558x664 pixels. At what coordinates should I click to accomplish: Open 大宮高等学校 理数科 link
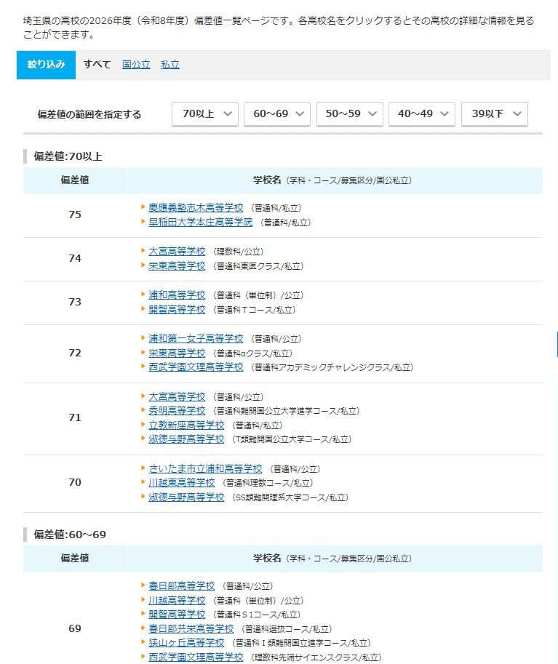[x=177, y=252]
